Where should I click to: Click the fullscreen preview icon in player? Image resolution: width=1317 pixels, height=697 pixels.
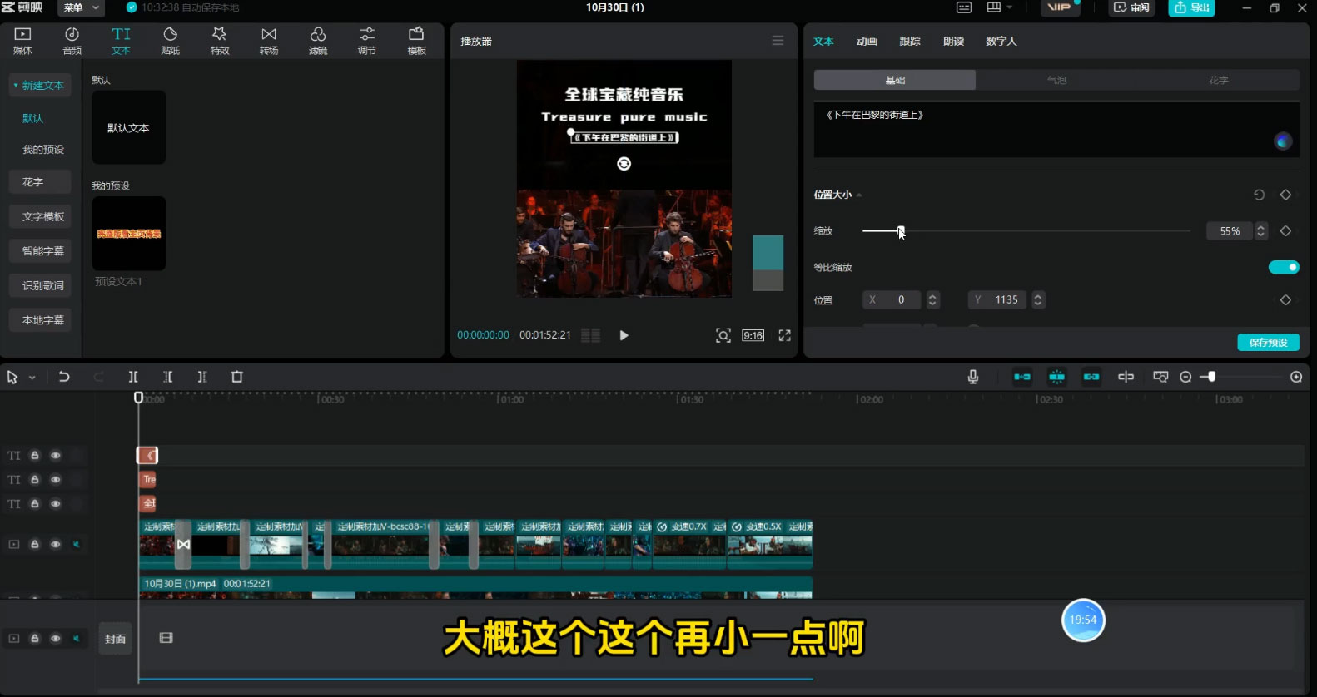784,335
